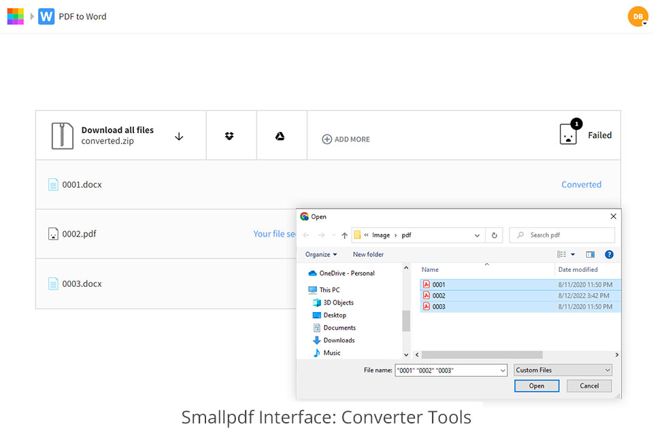
Task: Go forward in the Open dialog
Action: coord(321,235)
